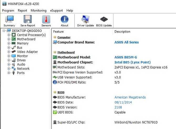Launch the Driver Update tool
176x129 pixels.
[x=85, y=19]
